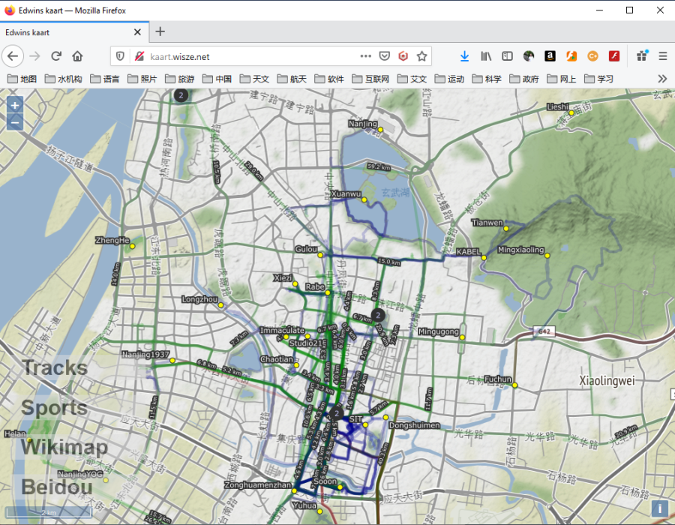Open the 地图 bookmarks folder
This screenshot has width=675, height=525.
(22, 79)
